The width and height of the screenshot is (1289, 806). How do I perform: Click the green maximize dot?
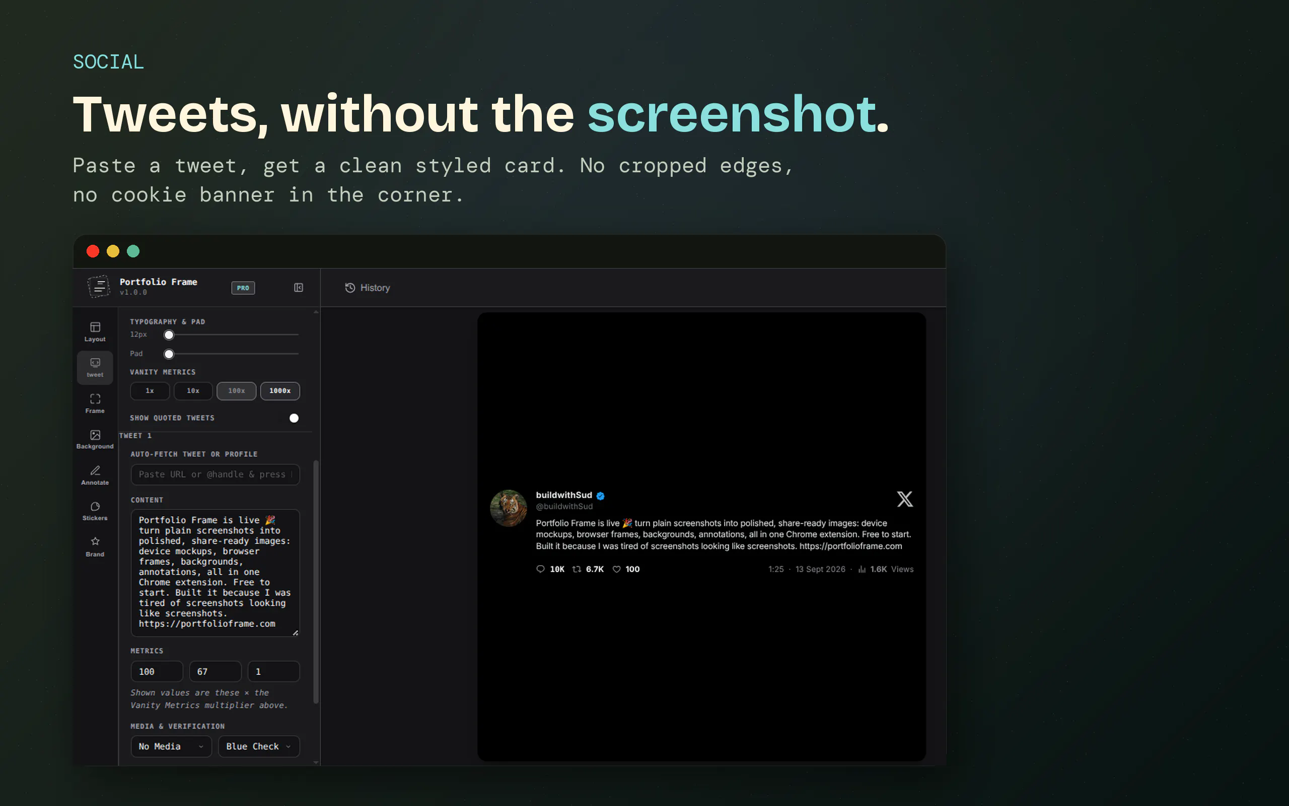point(133,251)
